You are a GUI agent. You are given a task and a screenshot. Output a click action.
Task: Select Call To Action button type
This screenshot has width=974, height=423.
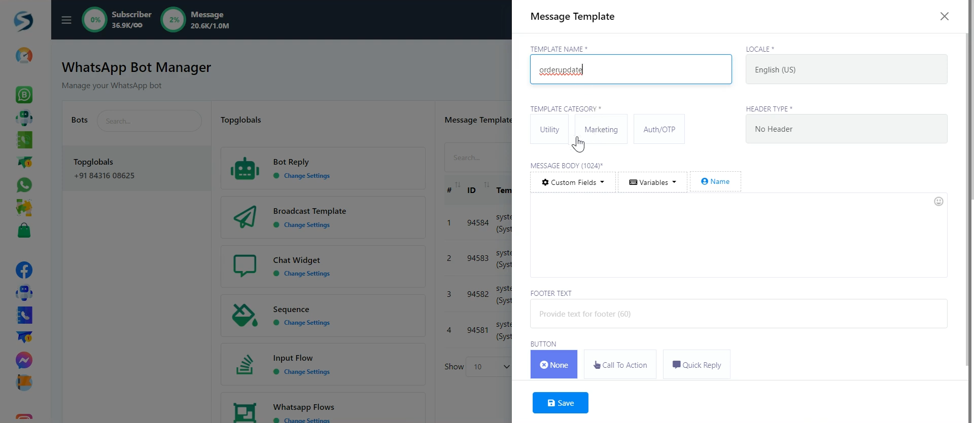(x=620, y=365)
